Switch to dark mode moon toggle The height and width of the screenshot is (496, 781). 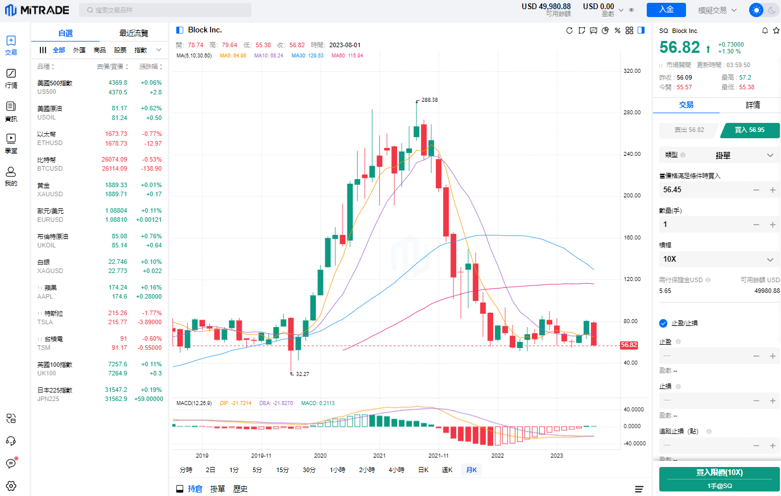(x=772, y=10)
